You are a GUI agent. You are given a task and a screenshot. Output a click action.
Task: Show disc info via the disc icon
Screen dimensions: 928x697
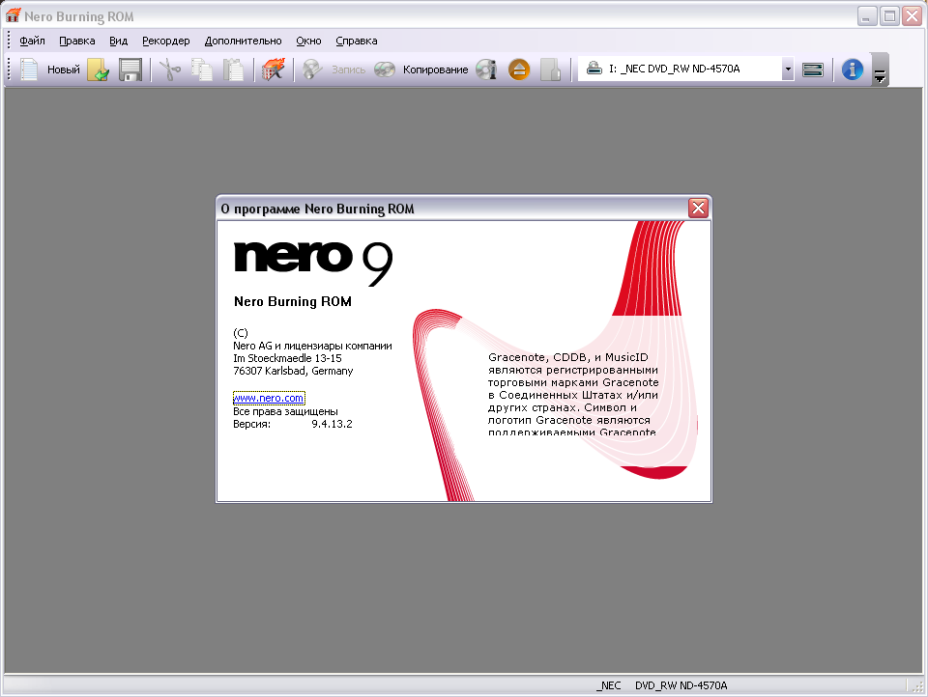tap(486, 70)
